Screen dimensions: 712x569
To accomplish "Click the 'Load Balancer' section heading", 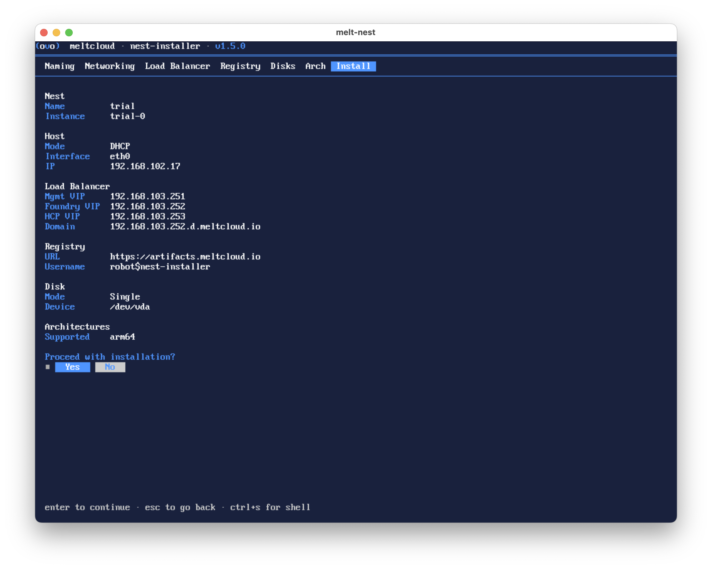I will [x=77, y=186].
